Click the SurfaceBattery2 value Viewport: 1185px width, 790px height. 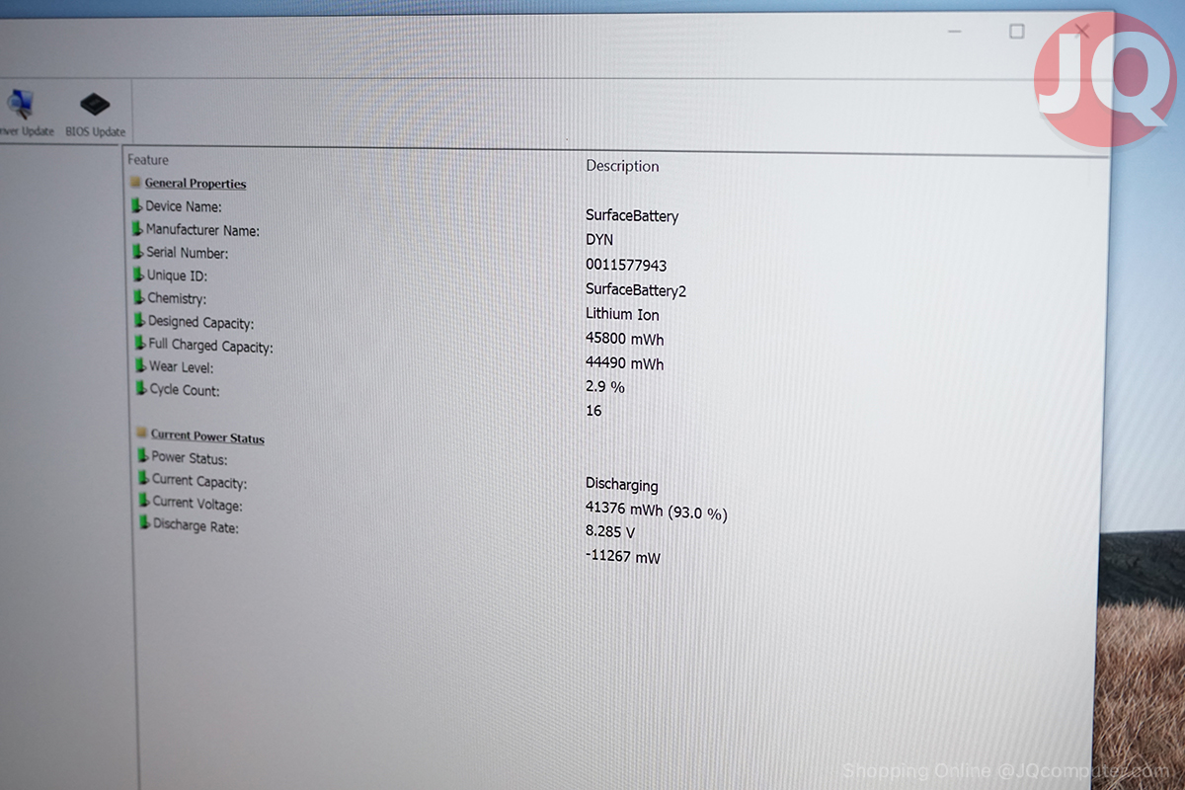coord(636,290)
